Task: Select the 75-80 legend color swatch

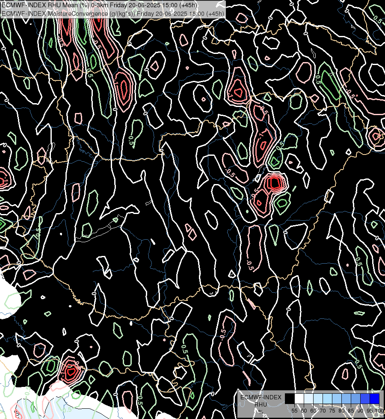Action: coord(337,399)
